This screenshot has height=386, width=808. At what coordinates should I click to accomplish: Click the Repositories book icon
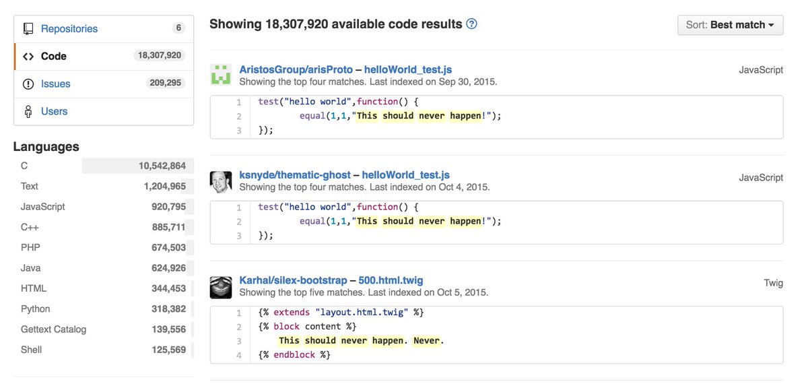click(28, 29)
